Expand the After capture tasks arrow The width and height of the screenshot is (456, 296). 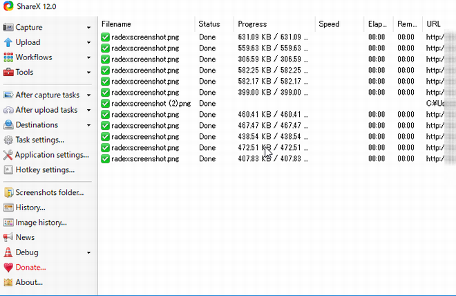pyautogui.click(x=88, y=95)
